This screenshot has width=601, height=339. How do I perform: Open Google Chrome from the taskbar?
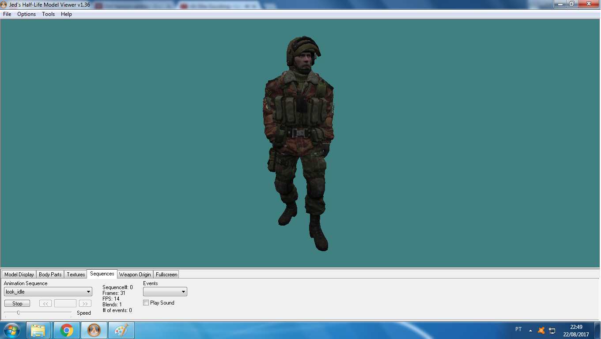[67, 330]
